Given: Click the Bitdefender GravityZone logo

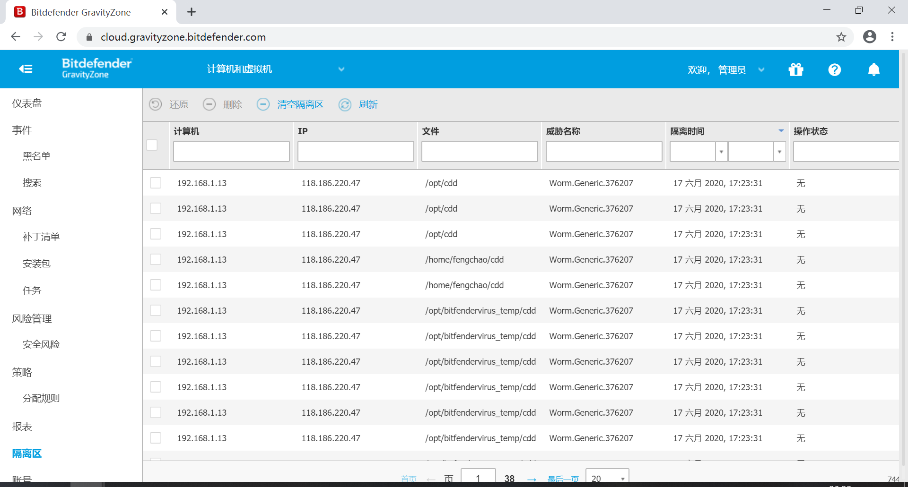Looking at the screenshot, I should point(97,68).
